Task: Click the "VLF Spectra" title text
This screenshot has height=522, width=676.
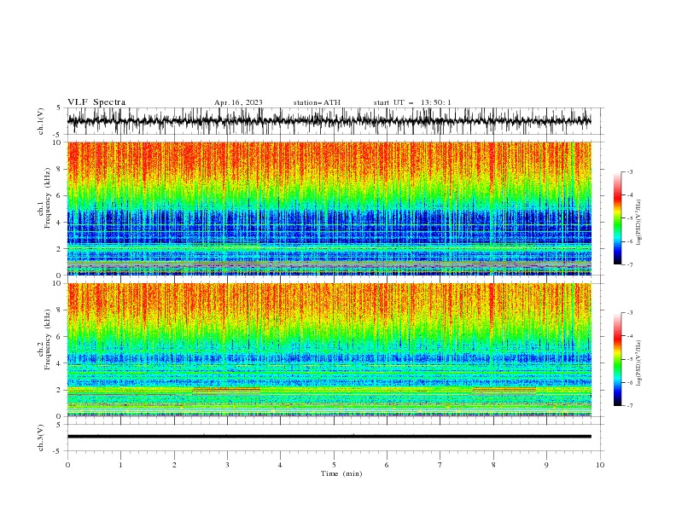Action: [96, 102]
